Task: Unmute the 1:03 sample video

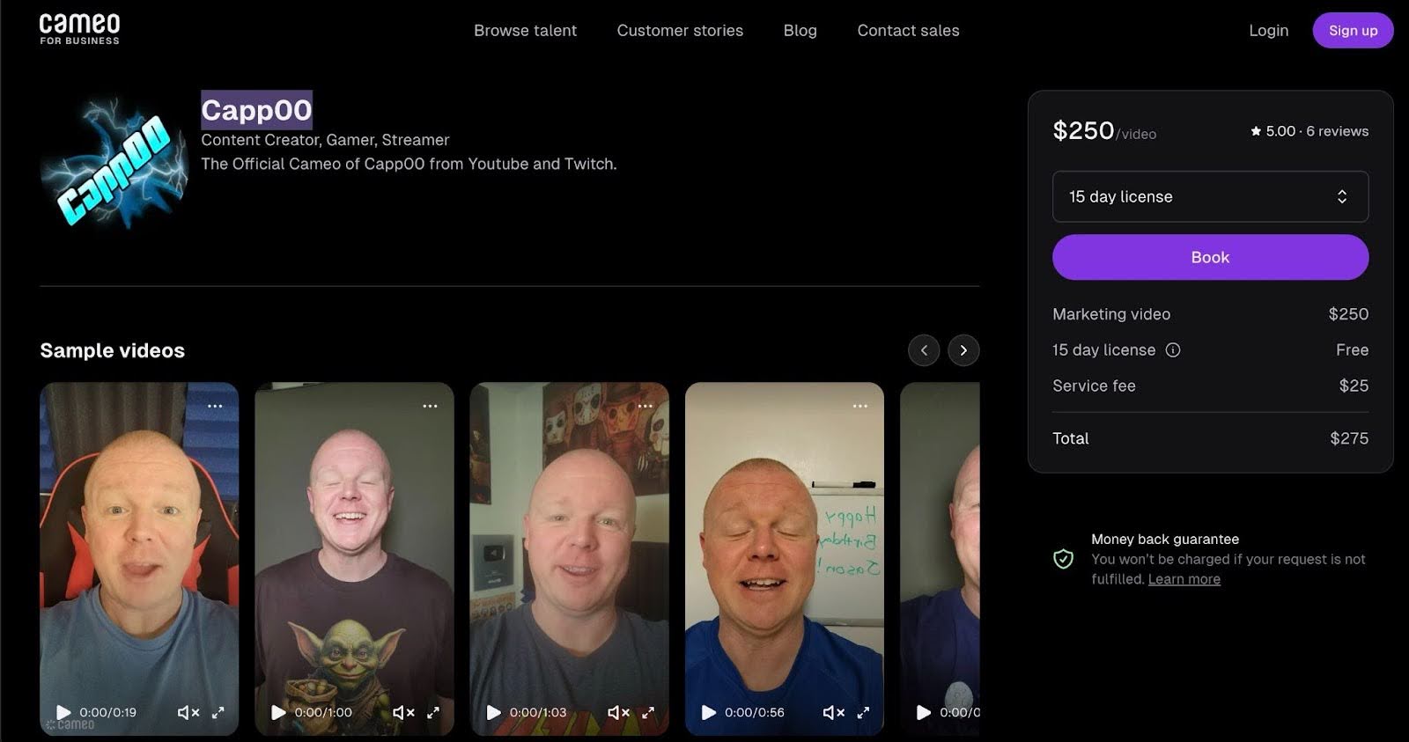Action: coord(618,712)
